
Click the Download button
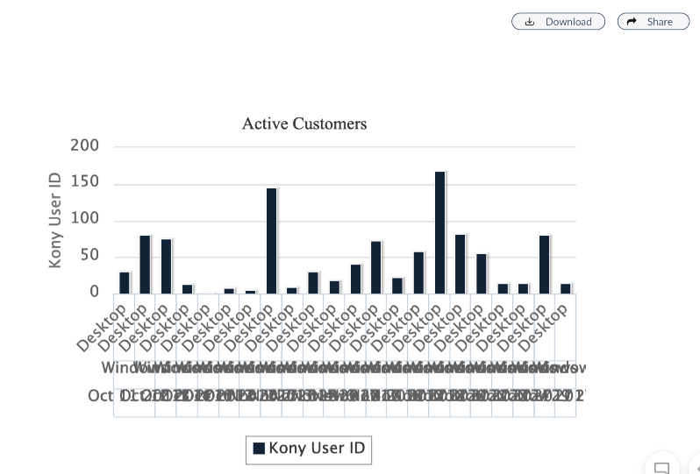coord(558,22)
